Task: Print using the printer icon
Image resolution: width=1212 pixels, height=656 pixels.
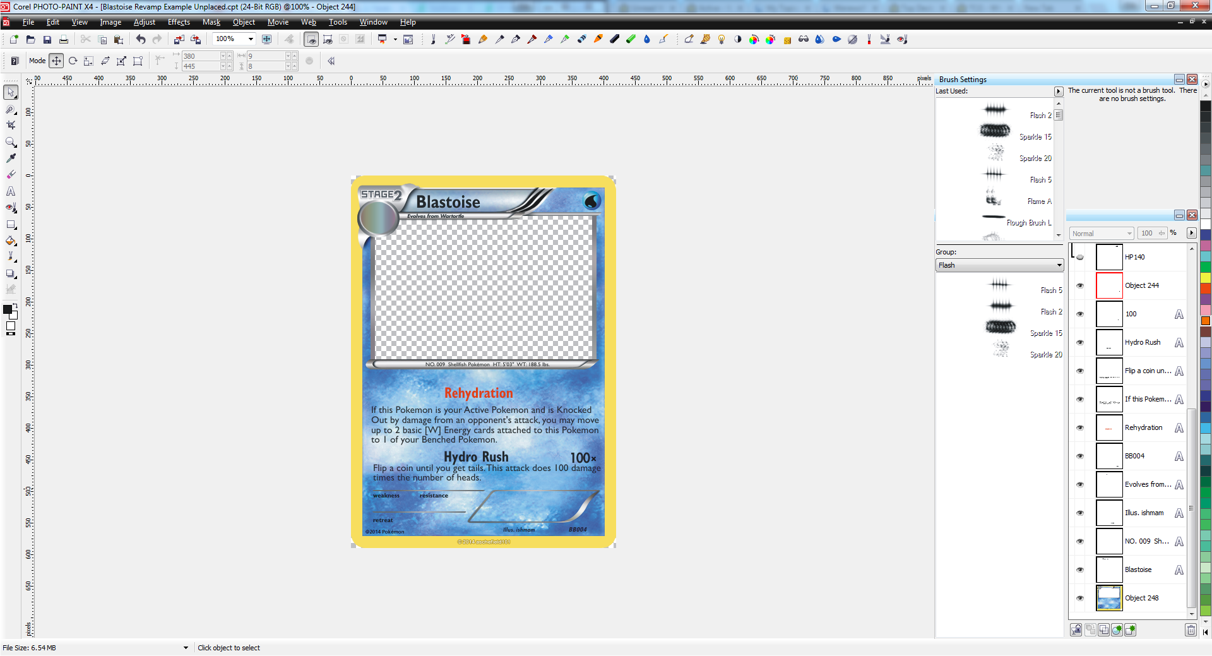Action: [x=63, y=39]
